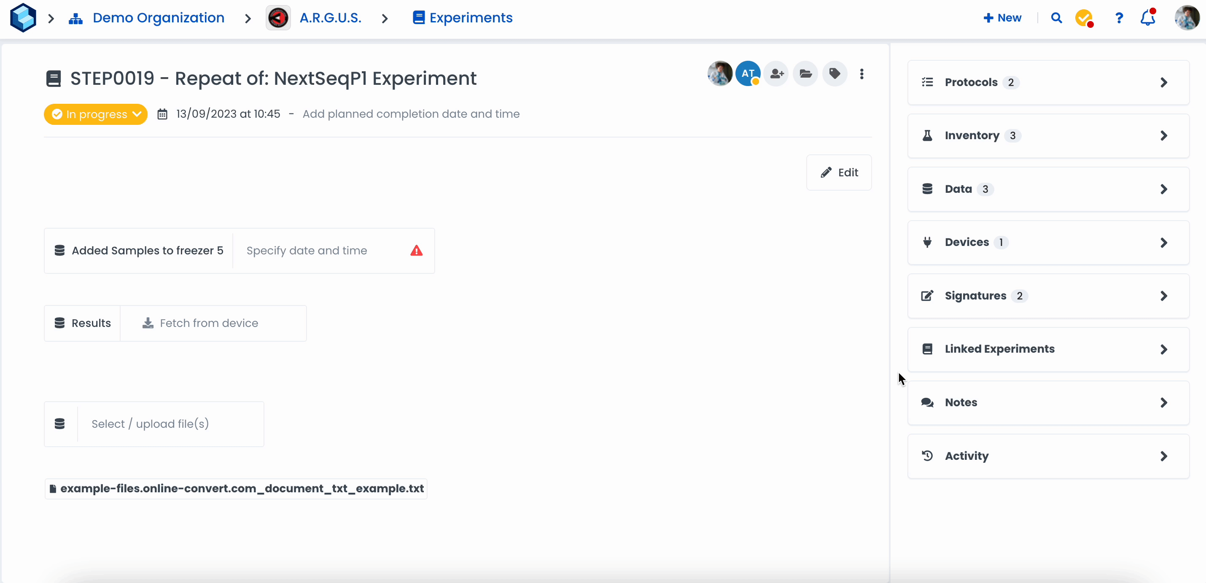This screenshot has height=583, width=1206.
Task: Open the Activity section
Action: 1048,456
